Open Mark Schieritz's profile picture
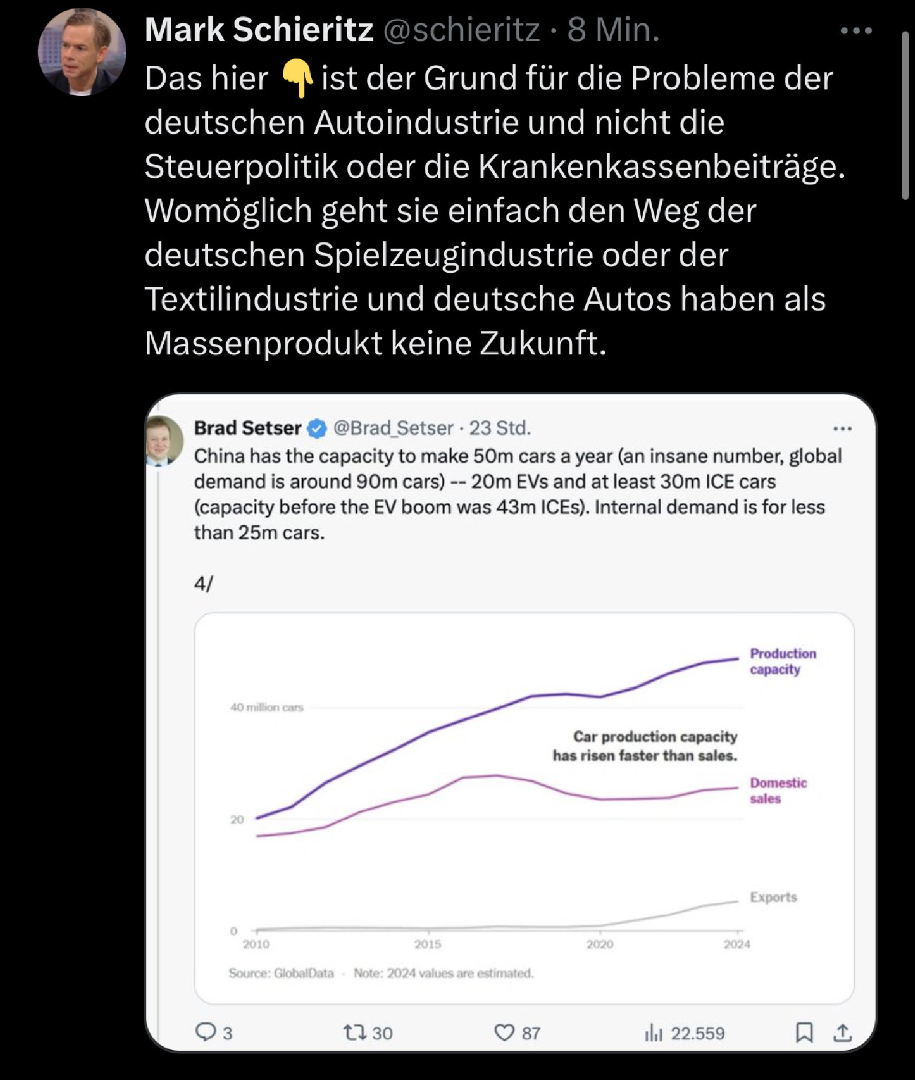Screen dimensions: 915x1080 pos(82,52)
